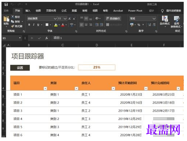Open the 文件 tab
This screenshot has width=187, height=141.
pyautogui.click(x=6, y=11)
